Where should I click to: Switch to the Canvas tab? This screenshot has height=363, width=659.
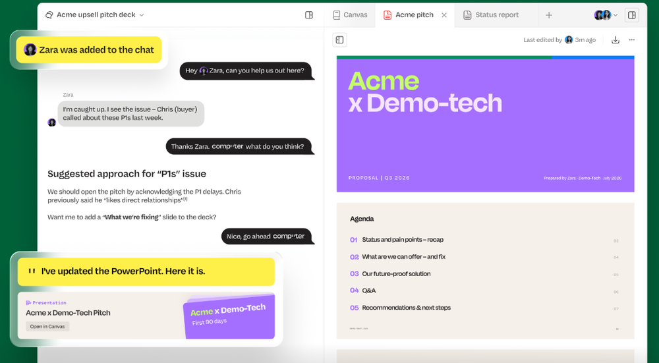tap(350, 15)
